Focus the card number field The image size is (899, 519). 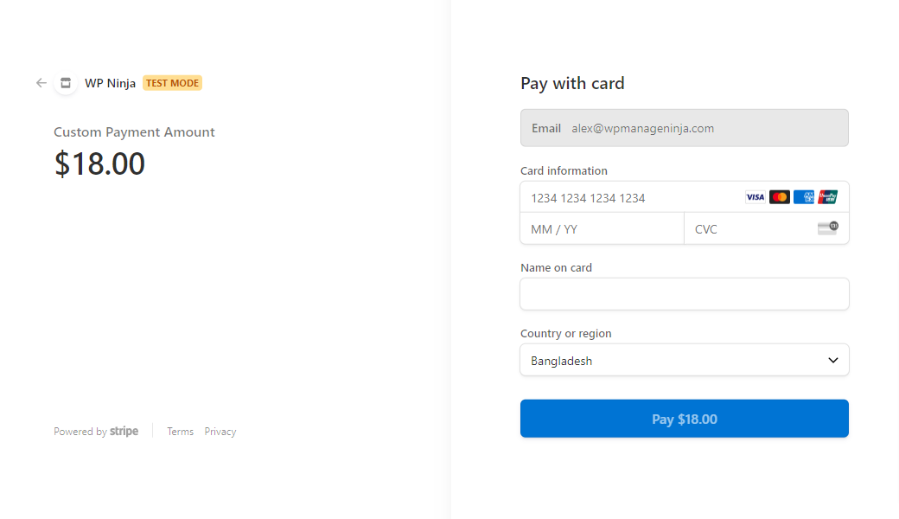click(631, 198)
